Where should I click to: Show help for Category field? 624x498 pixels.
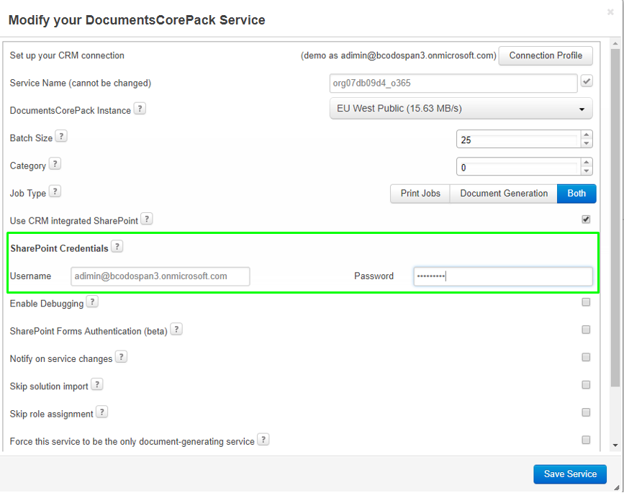tap(55, 164)
